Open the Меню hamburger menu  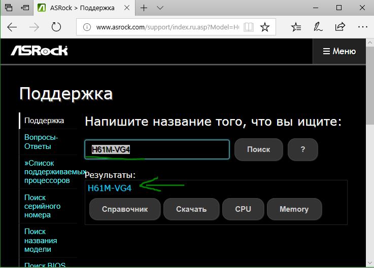tap(339, 52)
